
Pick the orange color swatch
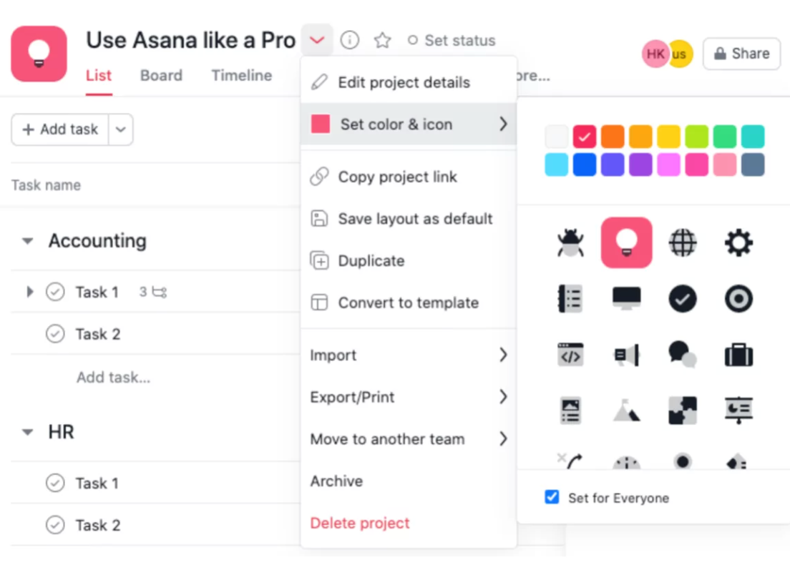613,137
